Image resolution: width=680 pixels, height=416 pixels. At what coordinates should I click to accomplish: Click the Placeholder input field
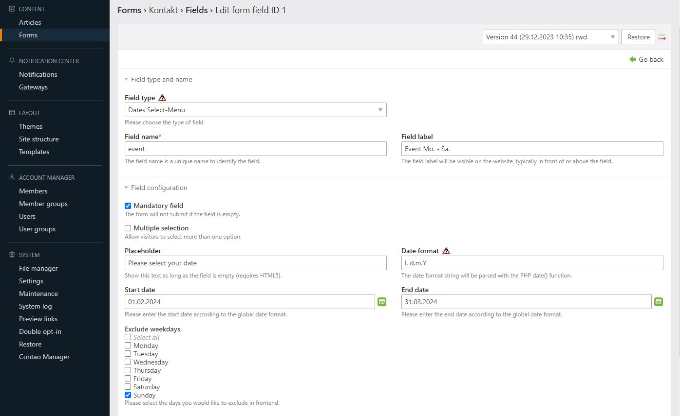tap(256, 263)
